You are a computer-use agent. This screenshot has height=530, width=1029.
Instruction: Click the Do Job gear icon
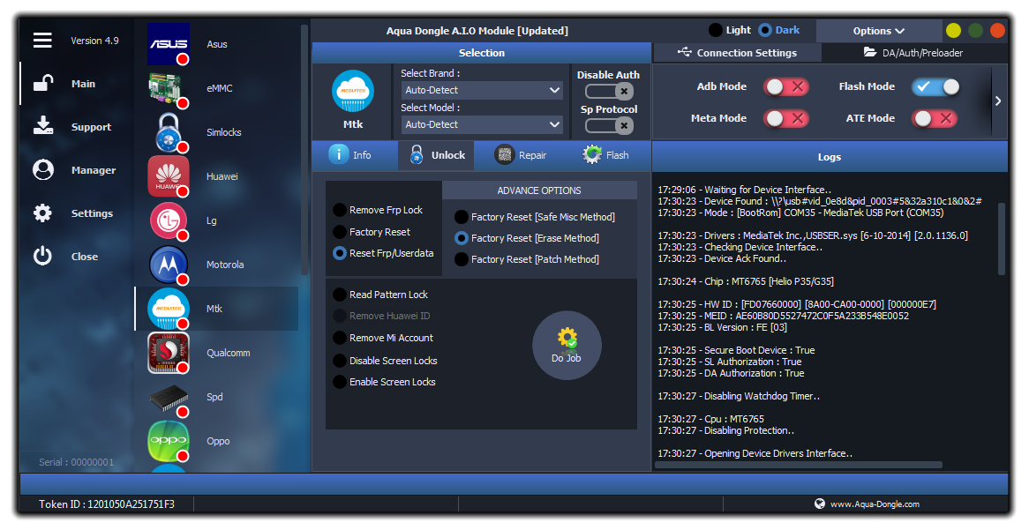tap(567, 340)
